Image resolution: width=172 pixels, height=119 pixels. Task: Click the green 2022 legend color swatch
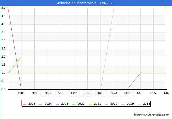coord(74,104)
